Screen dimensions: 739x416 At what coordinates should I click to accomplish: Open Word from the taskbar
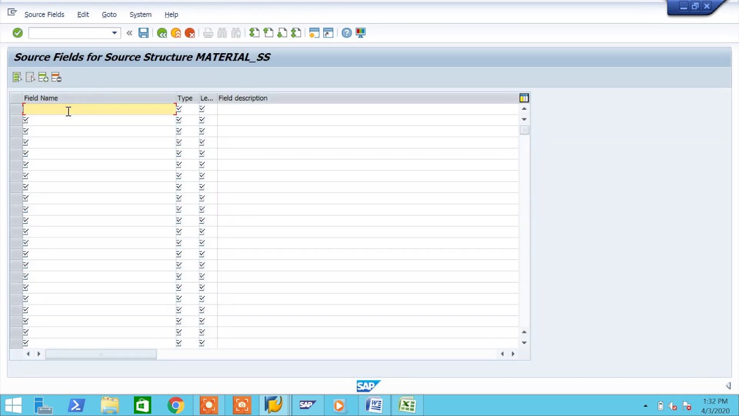coord(375,405)
